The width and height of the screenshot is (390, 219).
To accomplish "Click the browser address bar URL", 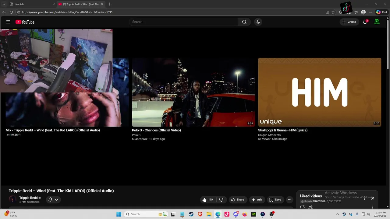I will [67, 12].
